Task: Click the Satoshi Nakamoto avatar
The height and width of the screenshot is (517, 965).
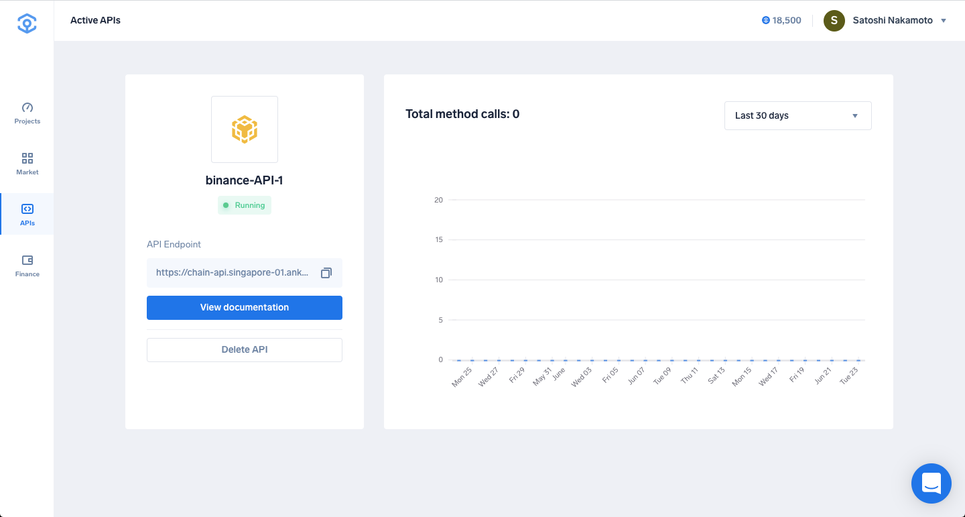Action: pyautogui.click(x=834, y=20)
